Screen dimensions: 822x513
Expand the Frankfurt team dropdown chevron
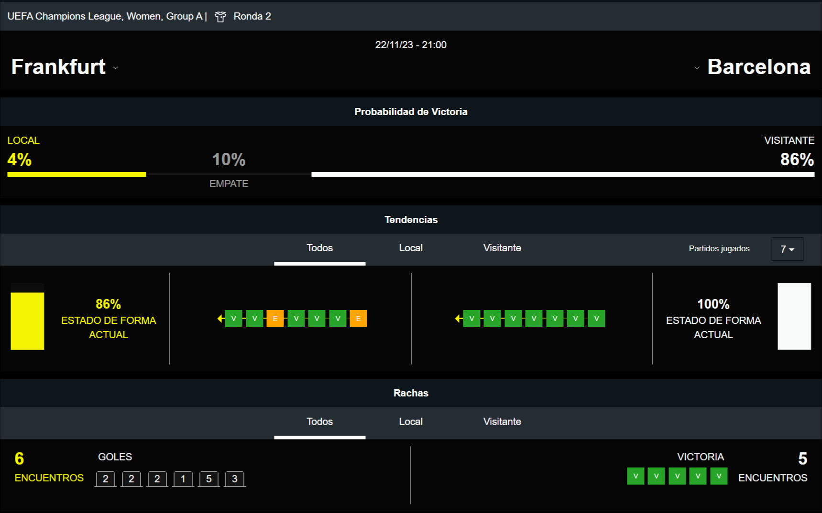tap(116, 68)
